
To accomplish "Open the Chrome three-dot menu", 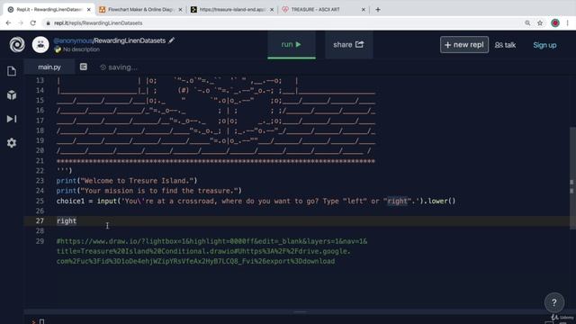I will 568,22.
